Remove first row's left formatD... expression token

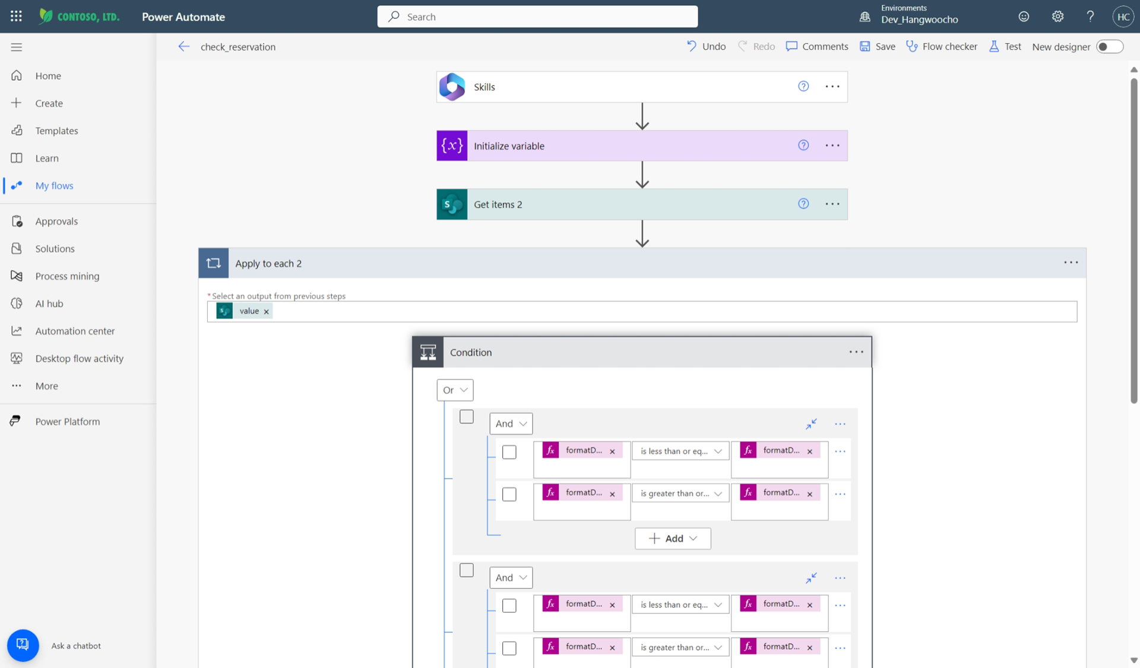612,452
